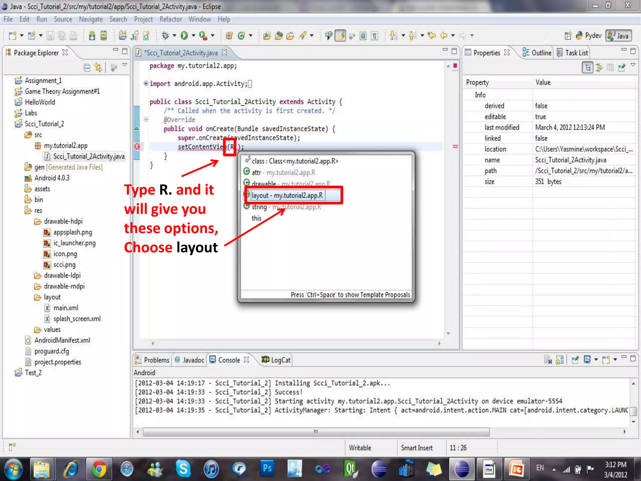
Task: Toggle Show Whitespace Characters icon
Action: (x=375, y=36)
